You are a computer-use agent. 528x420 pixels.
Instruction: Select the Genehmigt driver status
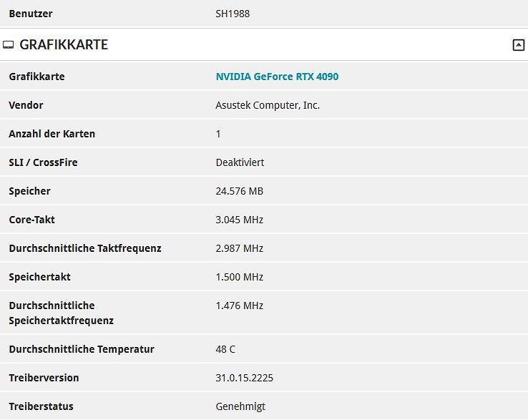pyautogui.click(x=240, y=406)
